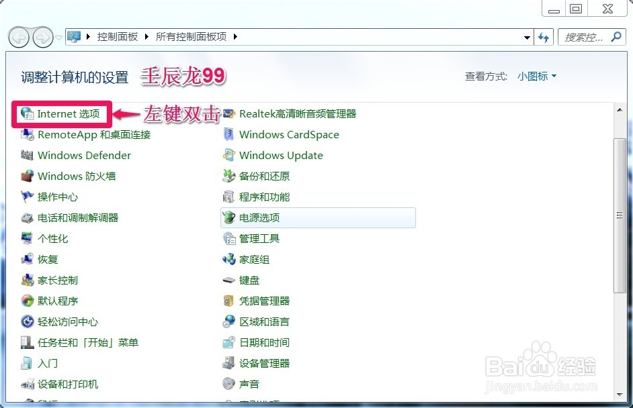The height and width of the screenshot is (408, 633).
Task: Click the 恢复 icon
Action: click(27, 259)
